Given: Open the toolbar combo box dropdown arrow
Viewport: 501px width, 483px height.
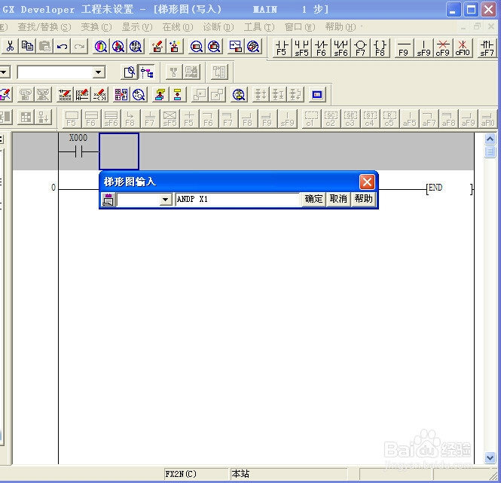Looking at the screenshot, I should 99,72.
